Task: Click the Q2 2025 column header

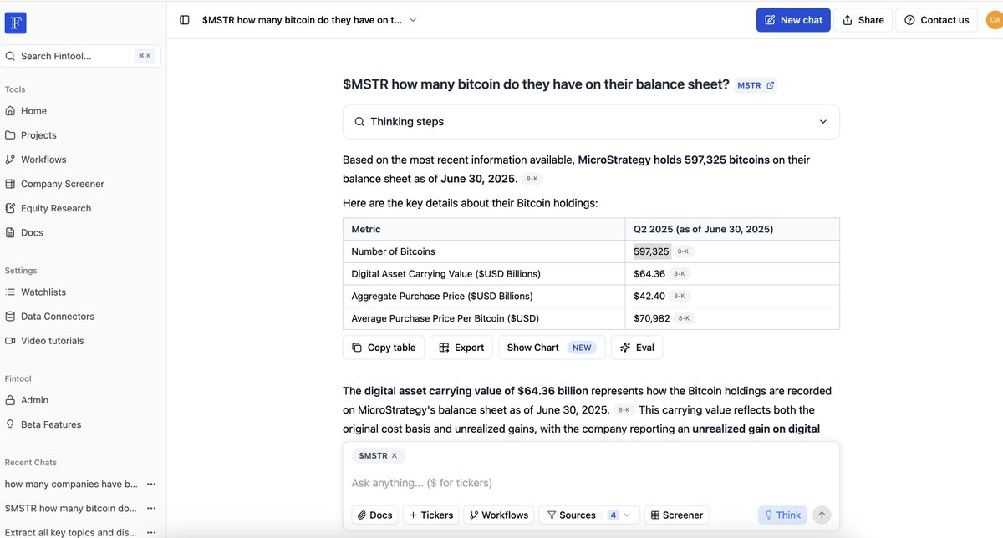Action: 704,229
